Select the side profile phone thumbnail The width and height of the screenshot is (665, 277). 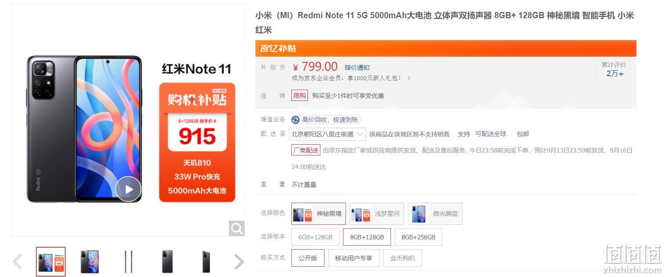(x=129, y=262)
